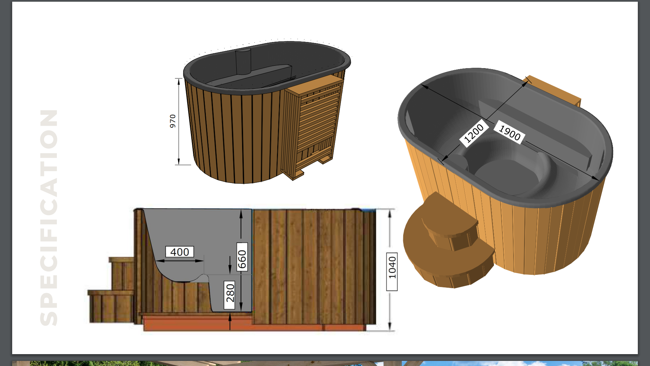Click the light wood tub with steps

pyautogui.click(x=505, y=178)
